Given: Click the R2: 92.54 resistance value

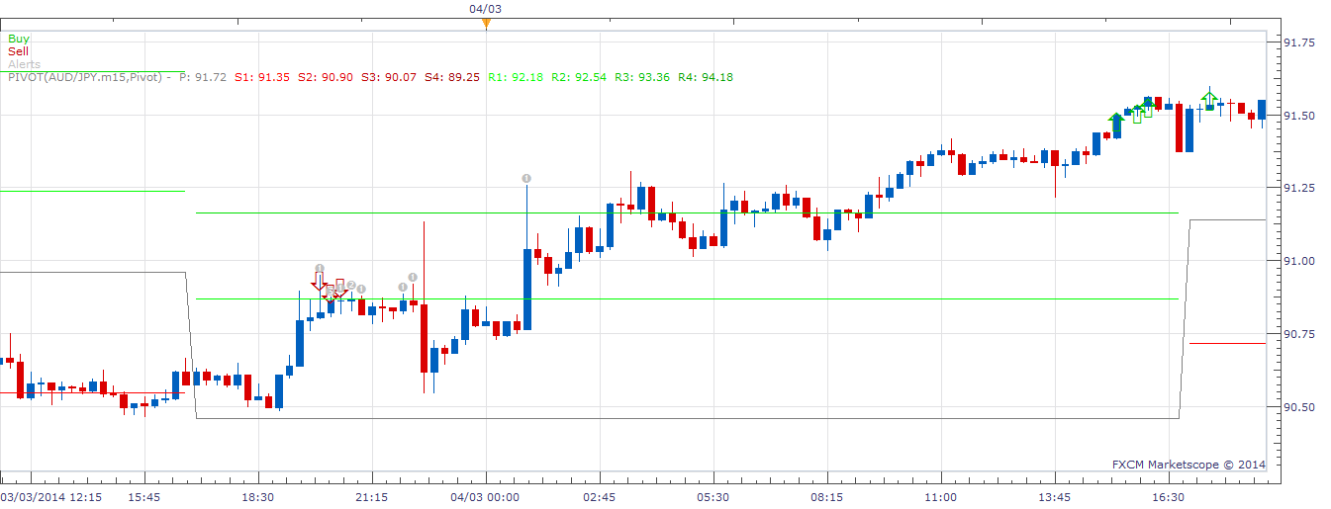Looking at the screenshot, I should 579,77.
